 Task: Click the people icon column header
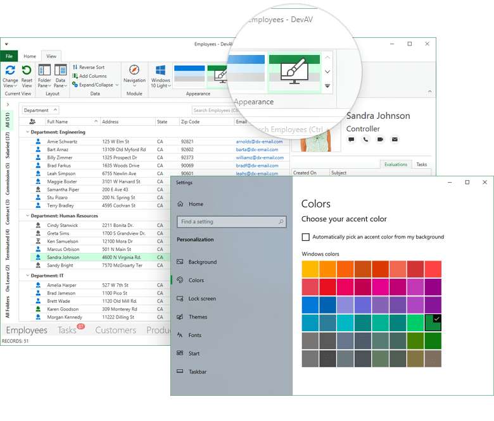(x=32, y=121)
